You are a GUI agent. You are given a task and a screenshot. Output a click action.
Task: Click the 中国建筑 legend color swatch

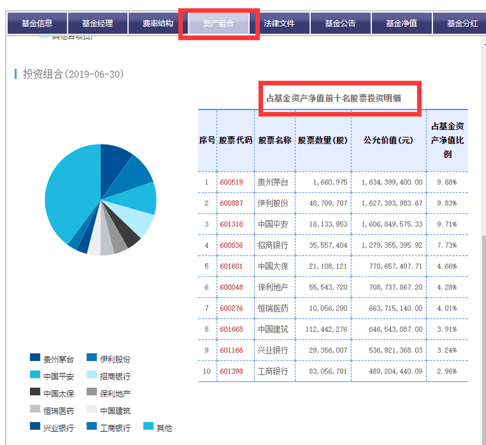92,409
